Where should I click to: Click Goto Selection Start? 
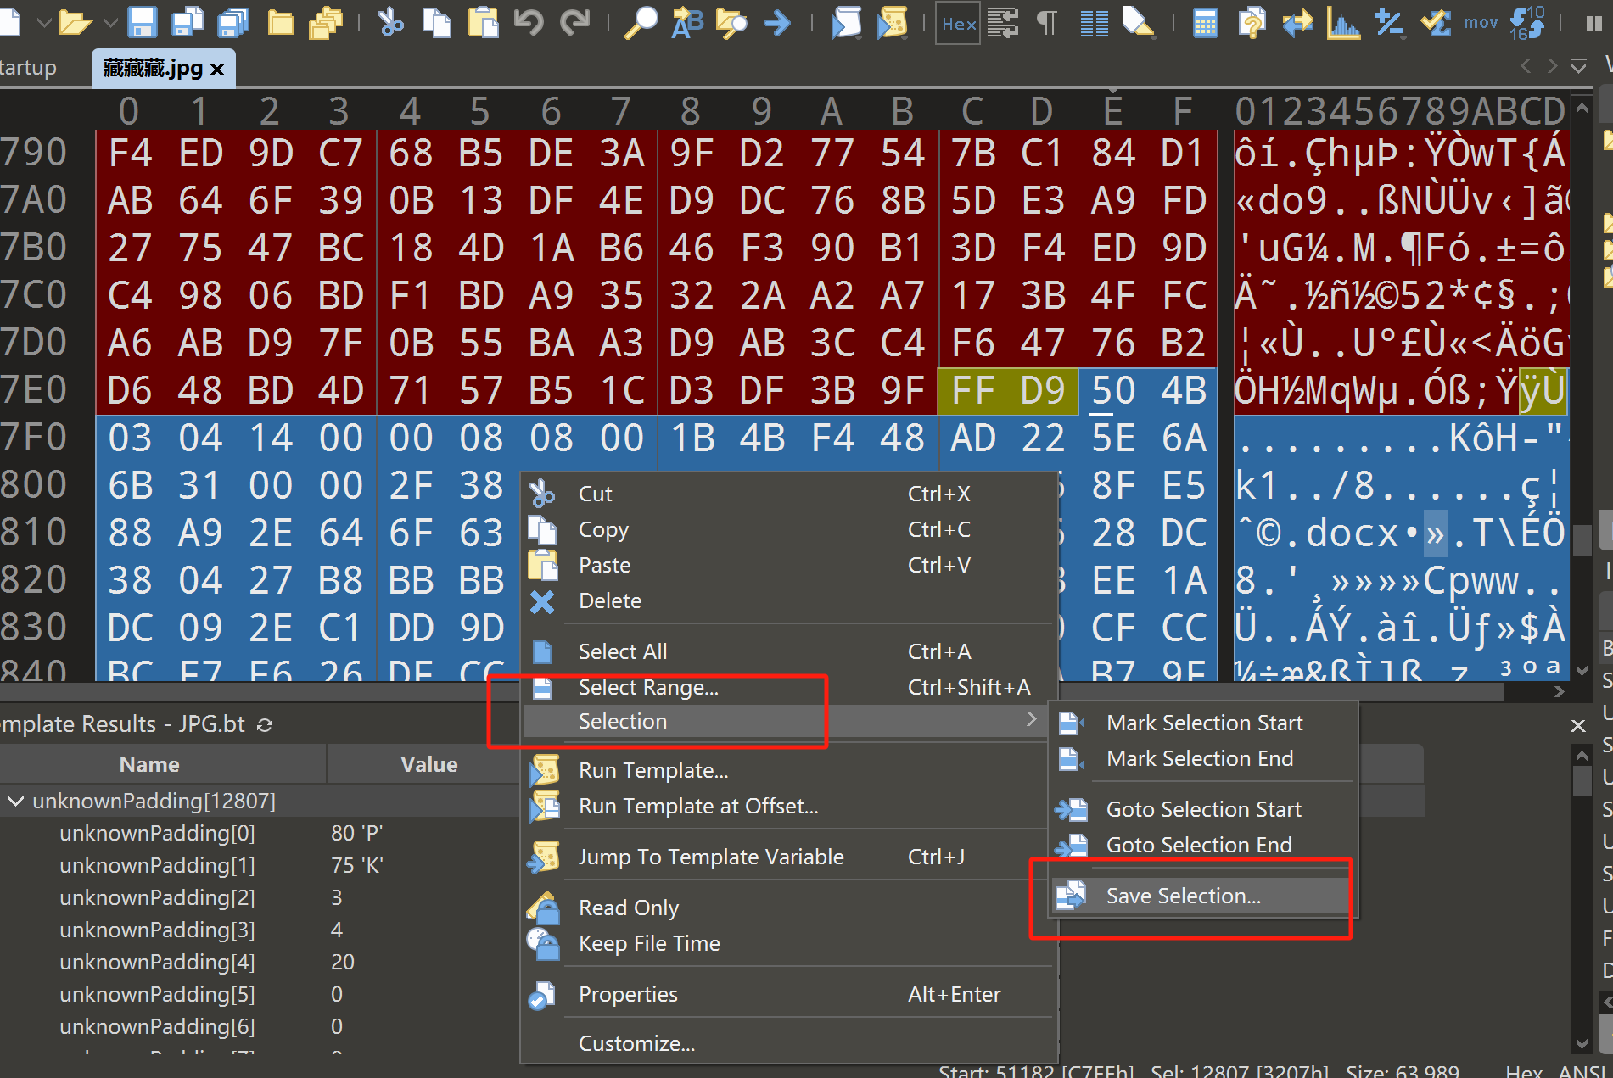click(x=1203, y=809)
